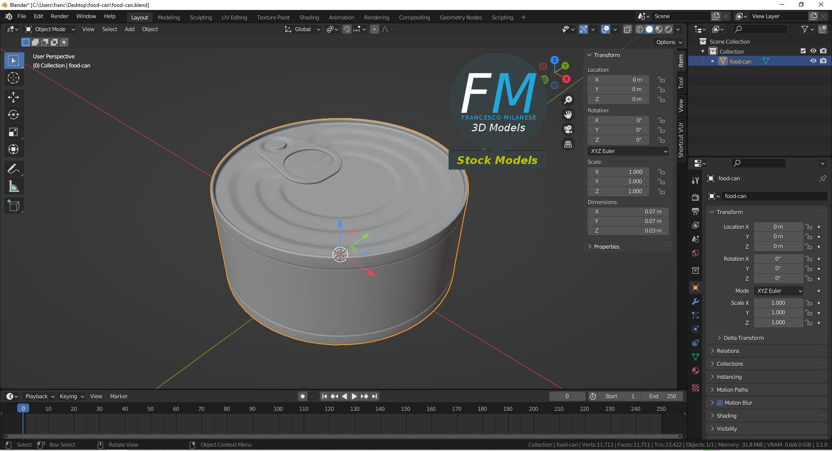The height and width of the screenshot is (451, 832).
Task: Open the viewport Options dropdown
Action: point(669,42)
